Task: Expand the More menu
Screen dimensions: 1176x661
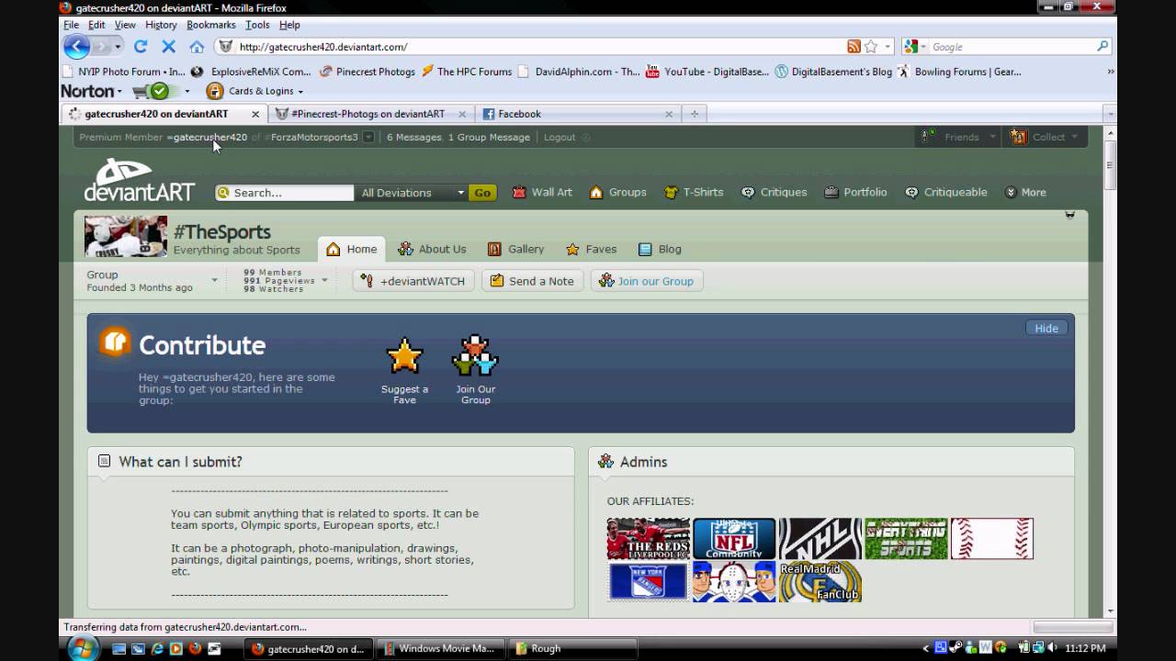Action: tap(1026, 192)
